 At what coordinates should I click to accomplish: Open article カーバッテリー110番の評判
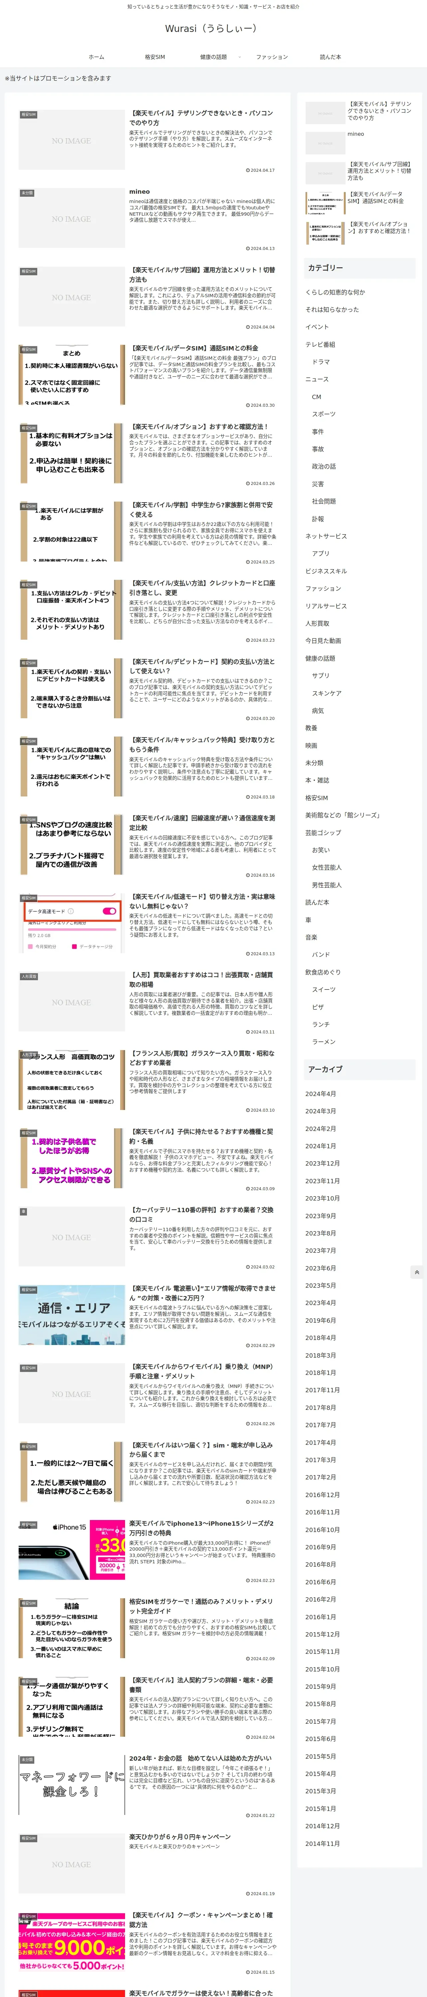point(202,1214)
